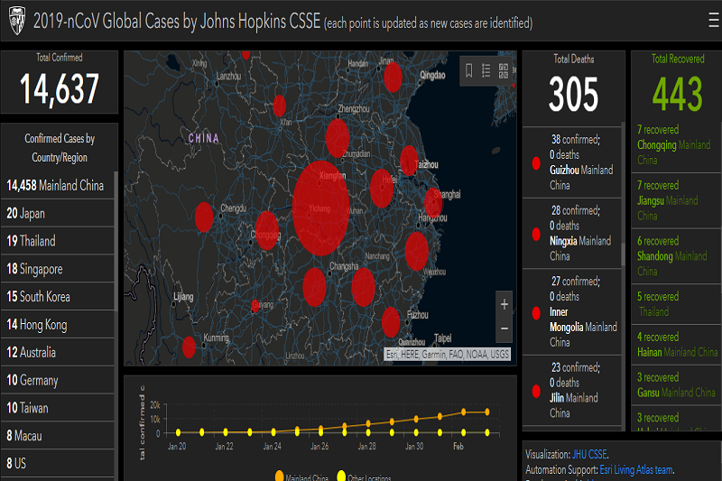Click the yellow Jan 20 data point on chart
The height and width of the screenshot is (481, 722).
pos(178,432)
